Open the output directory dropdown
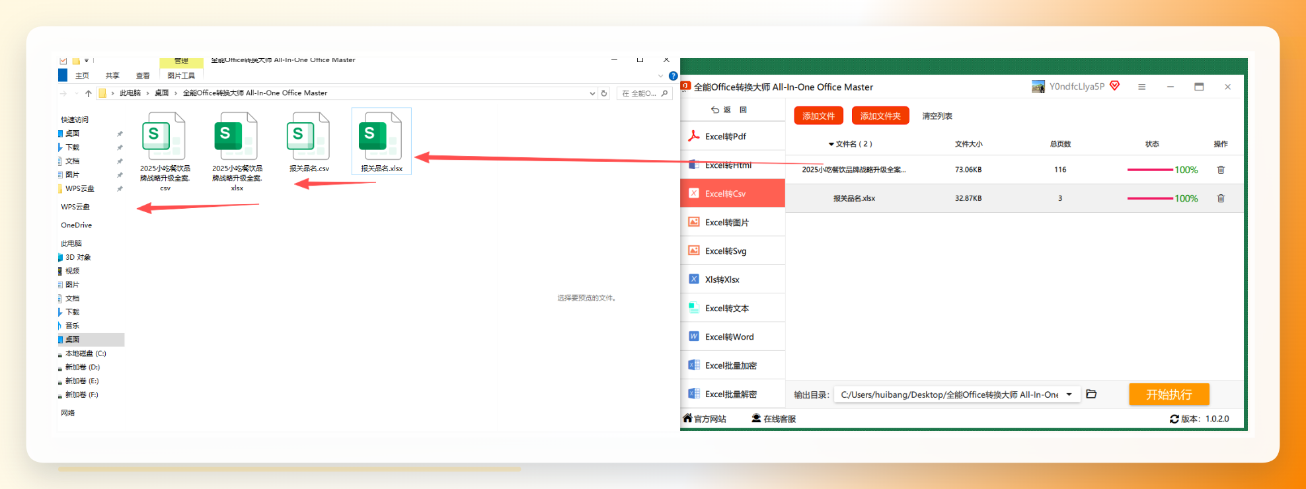The width and height of the screenshot is (1306, 489). point(1069,395)
